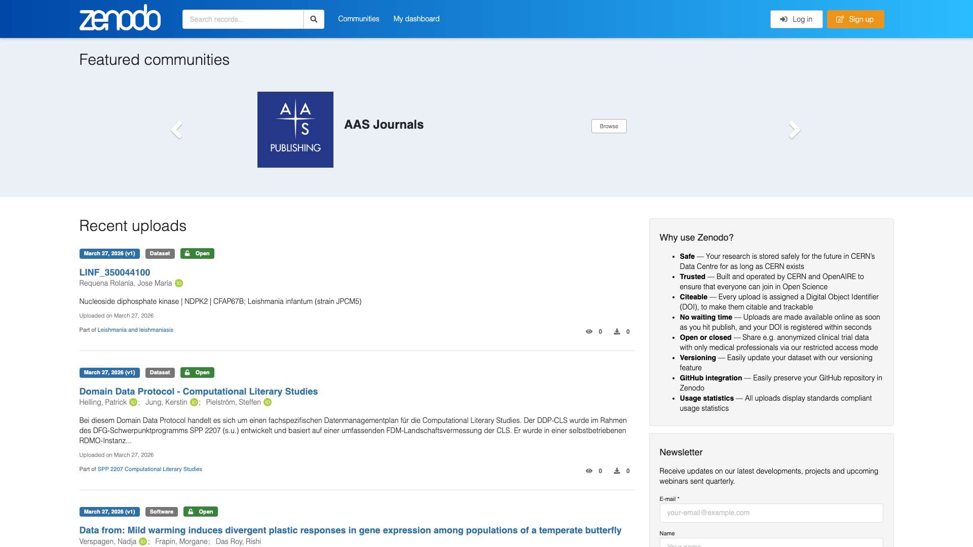Click the Sign up button
The image size is (973, 547).
click(855, 19)
